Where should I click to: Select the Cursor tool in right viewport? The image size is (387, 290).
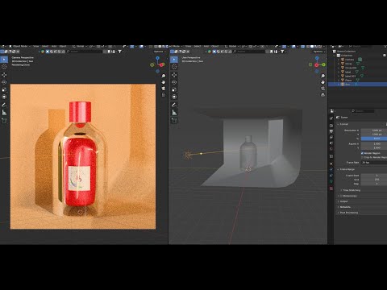point(174,67)
